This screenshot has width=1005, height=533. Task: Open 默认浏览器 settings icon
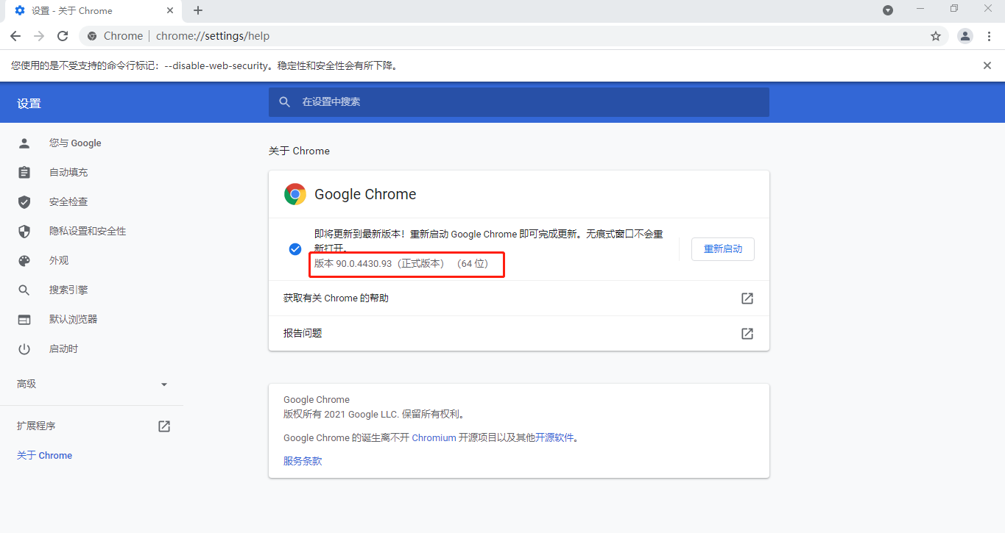coord(24,319)
